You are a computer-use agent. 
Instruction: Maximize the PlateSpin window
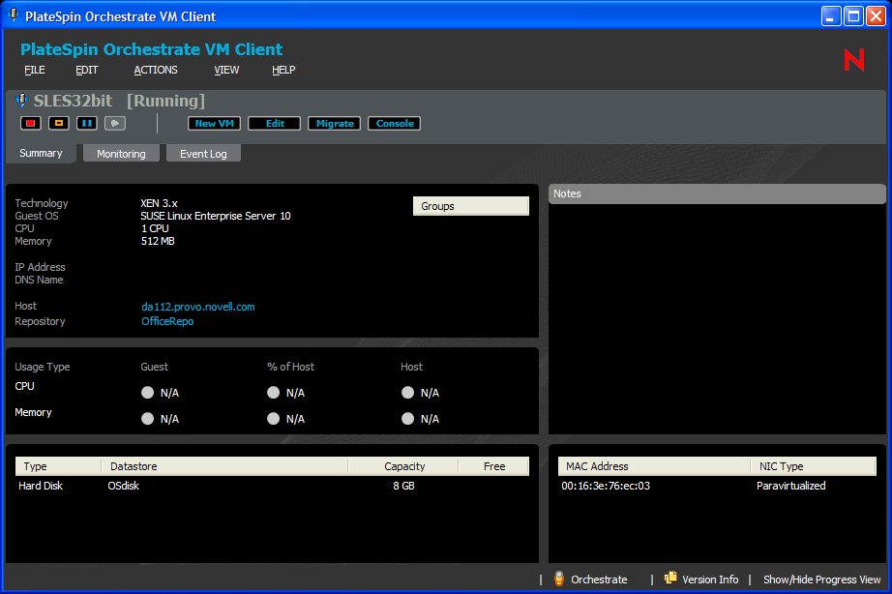pos(853,15)
